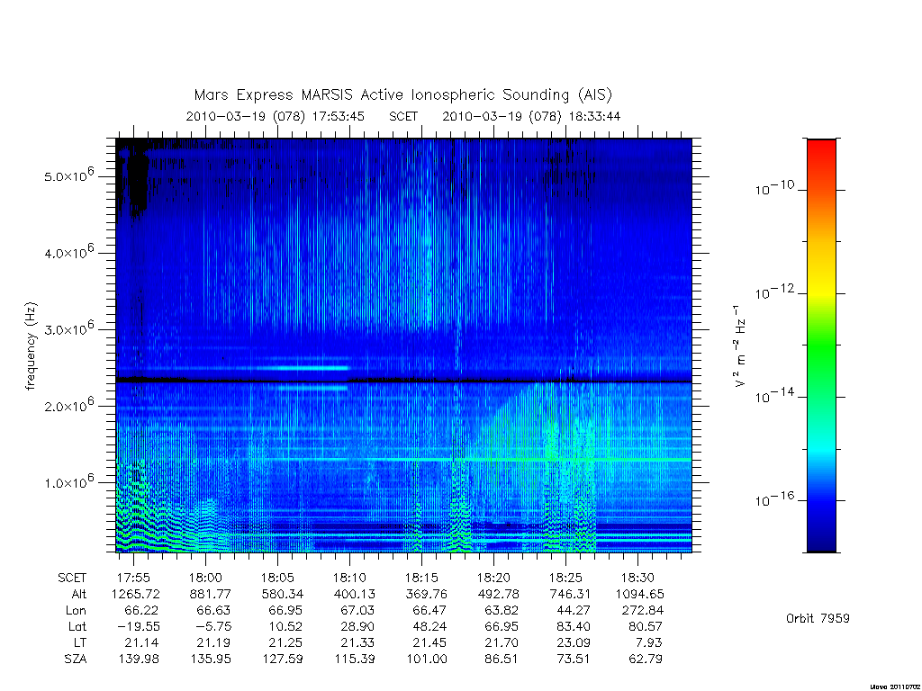Click the 'SCET' label between the timestamps
922x691 pixels.
pos(403,116)
